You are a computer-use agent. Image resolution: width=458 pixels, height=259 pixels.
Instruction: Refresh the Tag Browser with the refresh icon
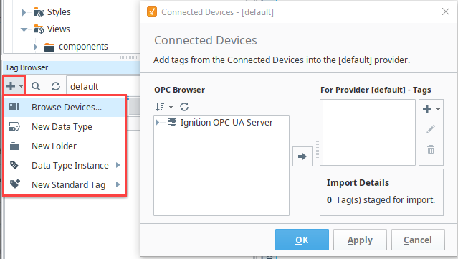tap(56, 86)
